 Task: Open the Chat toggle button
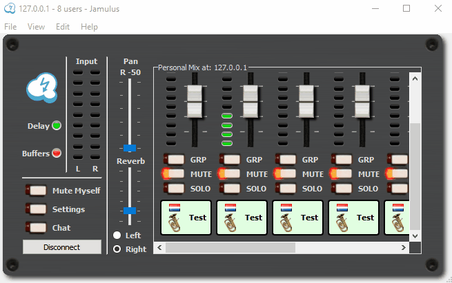(x=36, y=227)
